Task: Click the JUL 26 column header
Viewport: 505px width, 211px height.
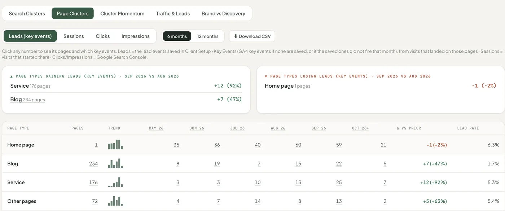Action: click(x=237, y=128)
